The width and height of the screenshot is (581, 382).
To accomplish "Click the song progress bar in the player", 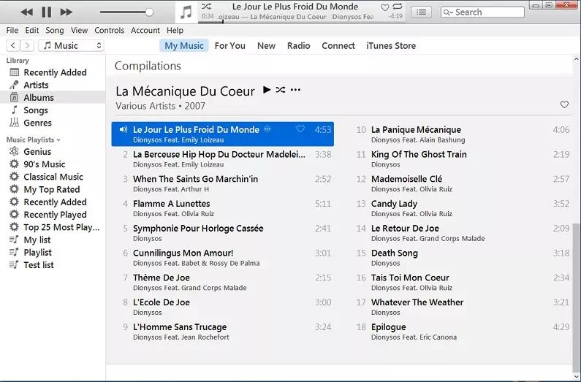I will [302, 22].
